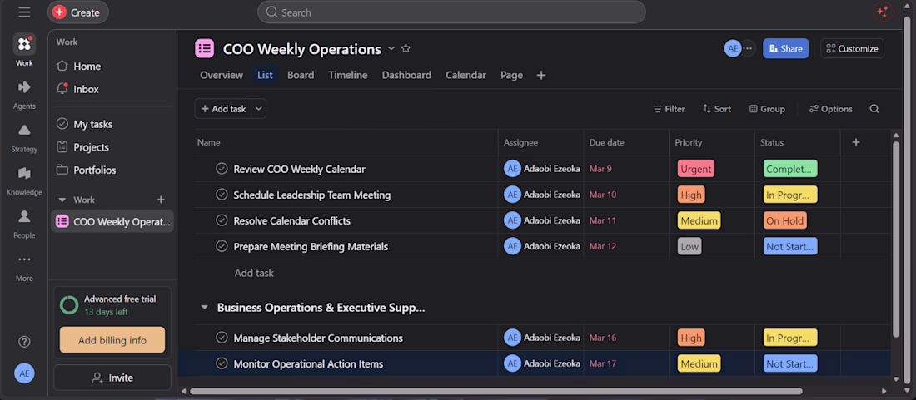Open the Group options
The image size is (916, 400).
[768, 108]
